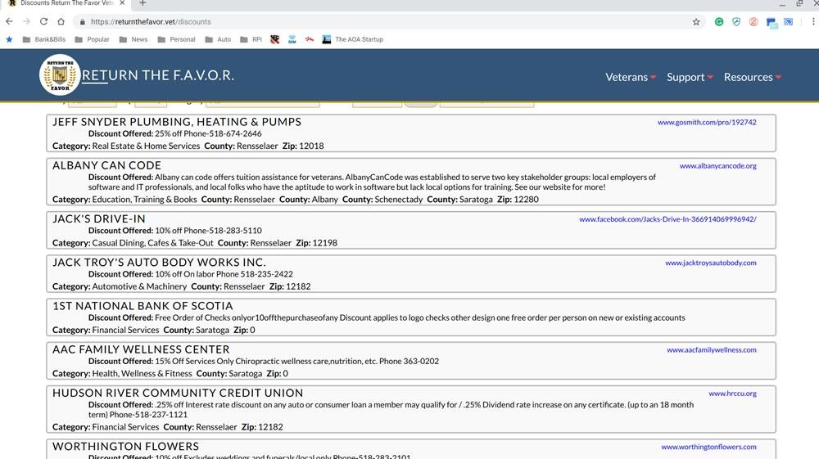Click Health, Wellness & Fitness category text
This screenshot has height=459, width=819.
[x=142, y=373]
